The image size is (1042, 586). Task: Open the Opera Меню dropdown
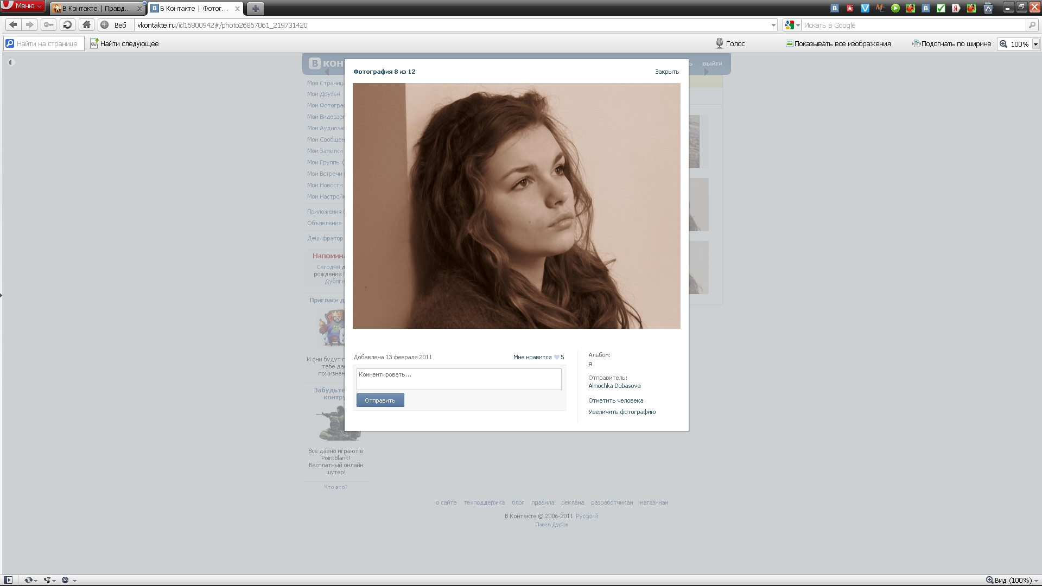click(23, 6)
